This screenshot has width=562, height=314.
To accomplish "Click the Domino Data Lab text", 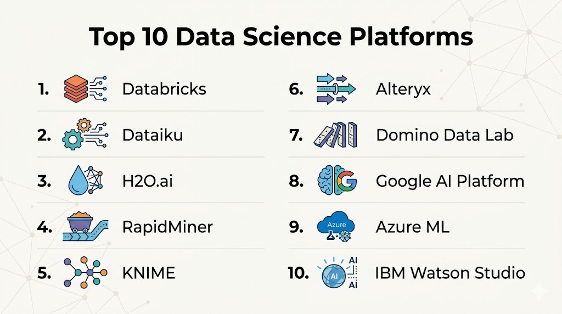I will (x=445, y=135).
